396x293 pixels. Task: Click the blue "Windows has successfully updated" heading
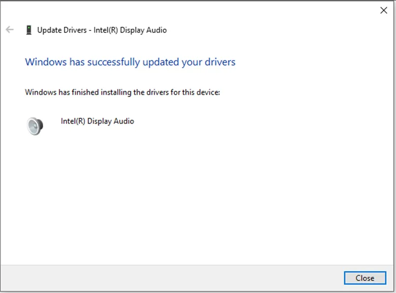pos(130,62)
